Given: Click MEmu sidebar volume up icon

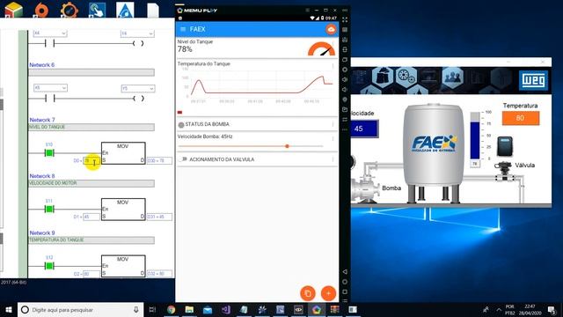Looking at the screenshot, I should [345, 79].
